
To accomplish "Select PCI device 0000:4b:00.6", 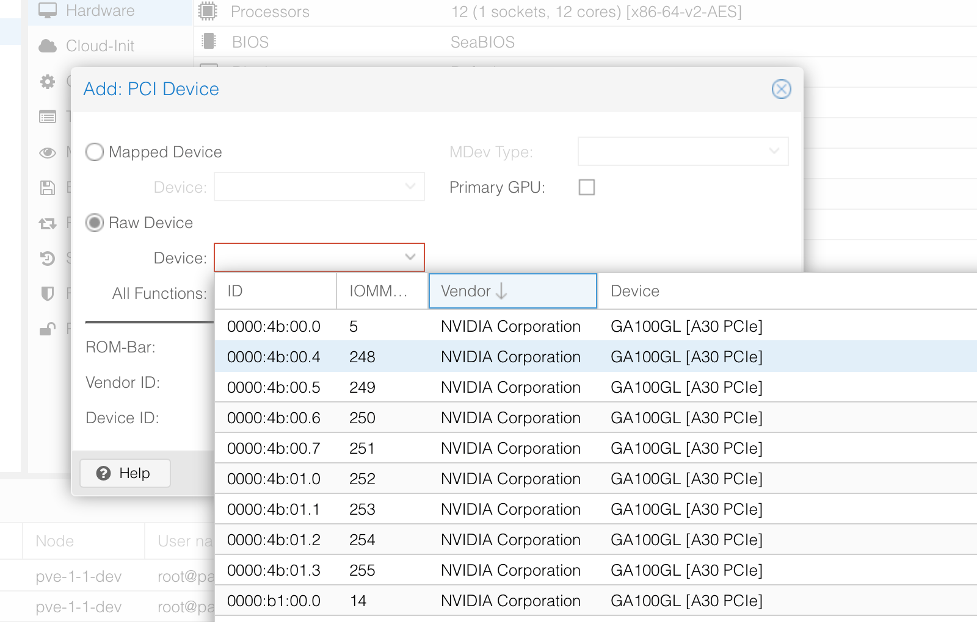I will click(596, 418).
